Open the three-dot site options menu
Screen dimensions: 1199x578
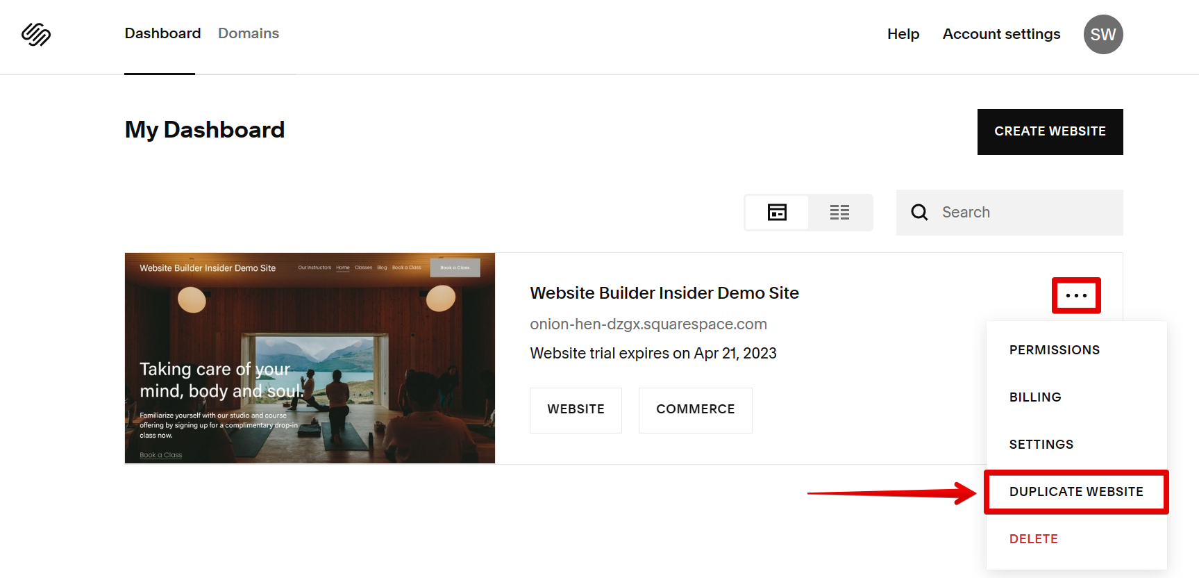click(x=1076, y=296)
